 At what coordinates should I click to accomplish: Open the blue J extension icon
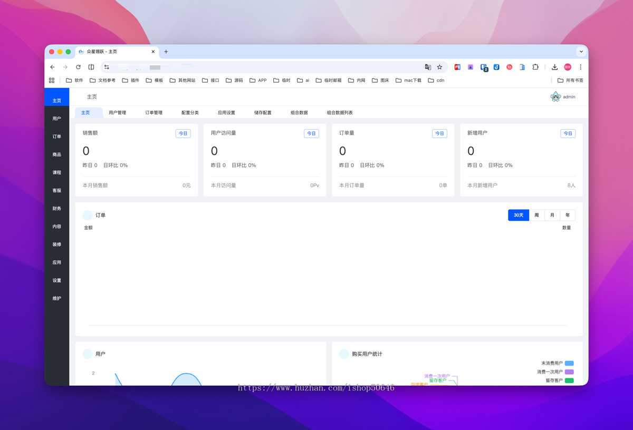[496, 67]
